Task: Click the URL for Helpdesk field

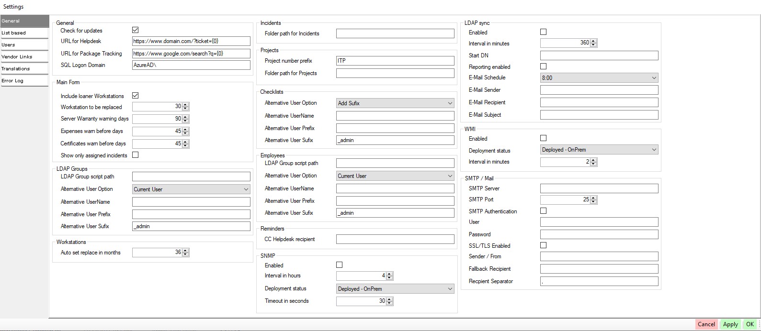Action: 191,41
